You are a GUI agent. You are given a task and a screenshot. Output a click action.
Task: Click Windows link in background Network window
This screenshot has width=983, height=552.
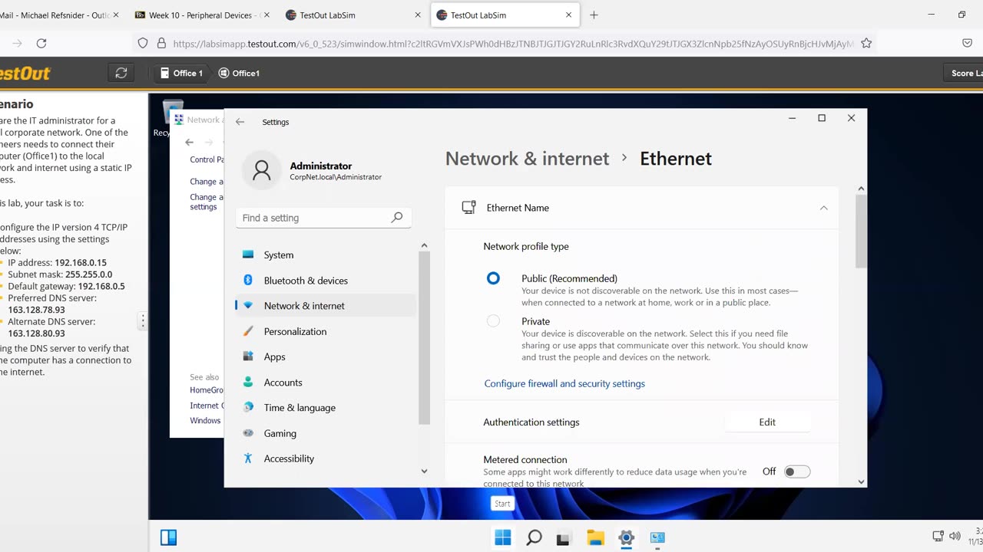[205, 421]
